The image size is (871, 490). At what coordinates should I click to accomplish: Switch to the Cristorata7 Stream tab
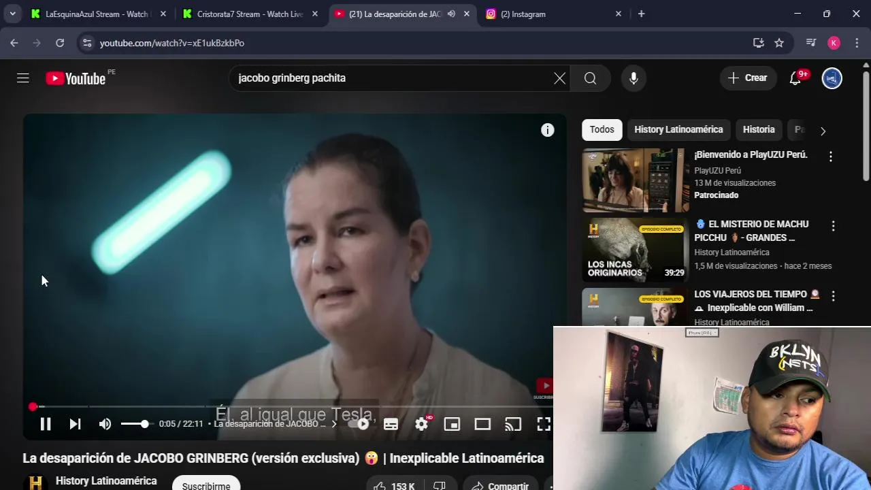click(249, 14)
